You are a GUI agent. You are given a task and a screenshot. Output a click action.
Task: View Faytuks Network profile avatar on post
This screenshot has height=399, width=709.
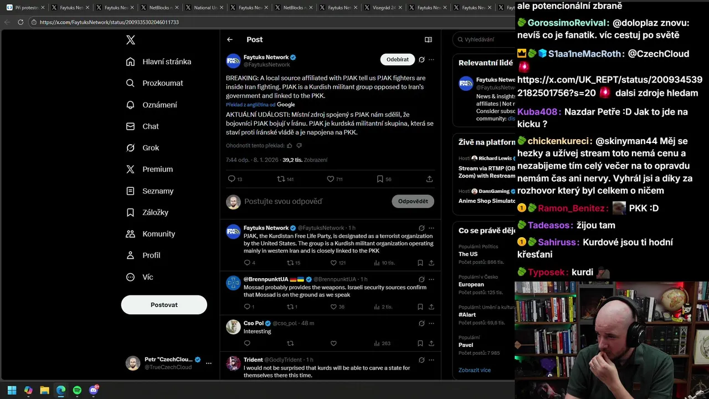tap(233, 60)
